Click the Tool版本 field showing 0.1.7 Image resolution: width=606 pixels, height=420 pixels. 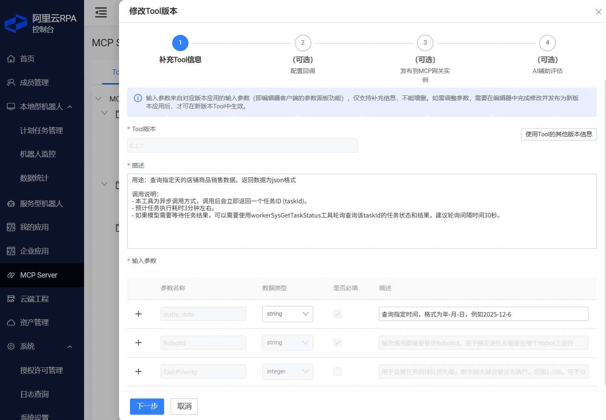(242, 146)
